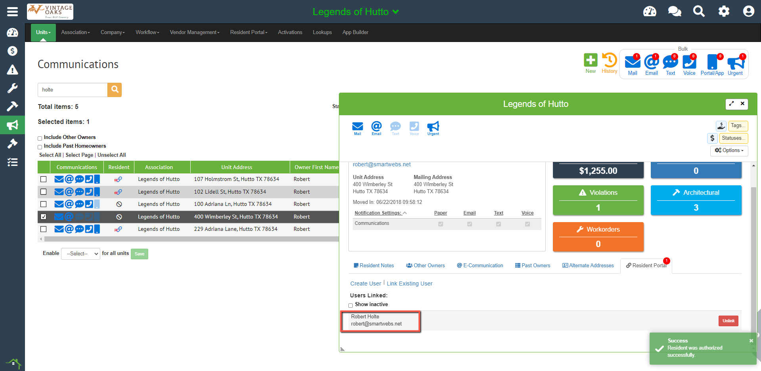Check the row for 229 Adriana Lane
Screen dimensions: 761x371
coord(44,229)
